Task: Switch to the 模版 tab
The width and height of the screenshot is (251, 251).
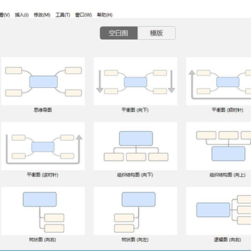Action: [x=156, y=33]
